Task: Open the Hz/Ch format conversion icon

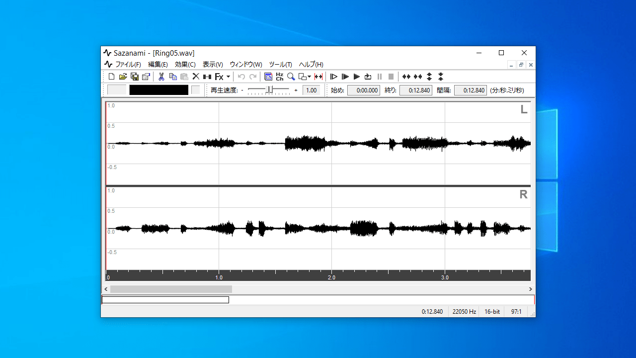Action: click(x=280, y=77)
